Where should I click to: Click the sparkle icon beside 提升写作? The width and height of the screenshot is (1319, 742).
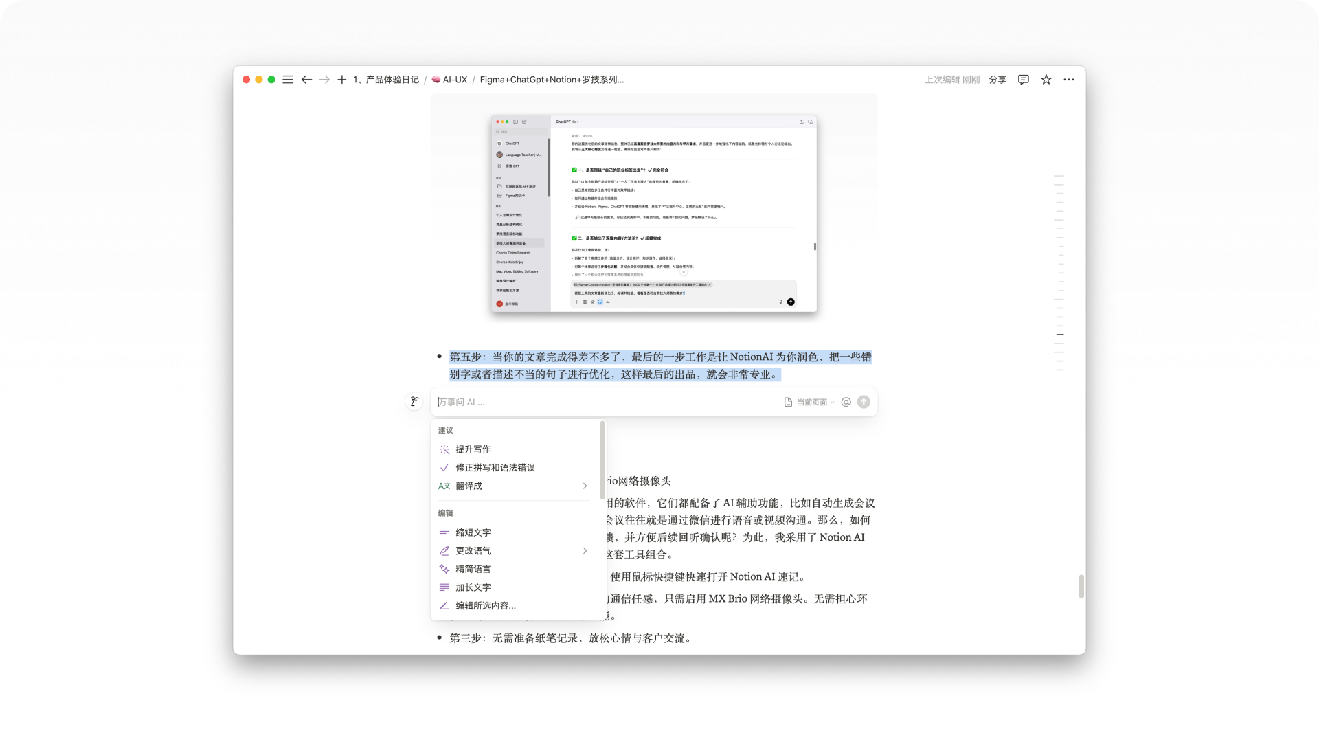(x=444, y=449)
